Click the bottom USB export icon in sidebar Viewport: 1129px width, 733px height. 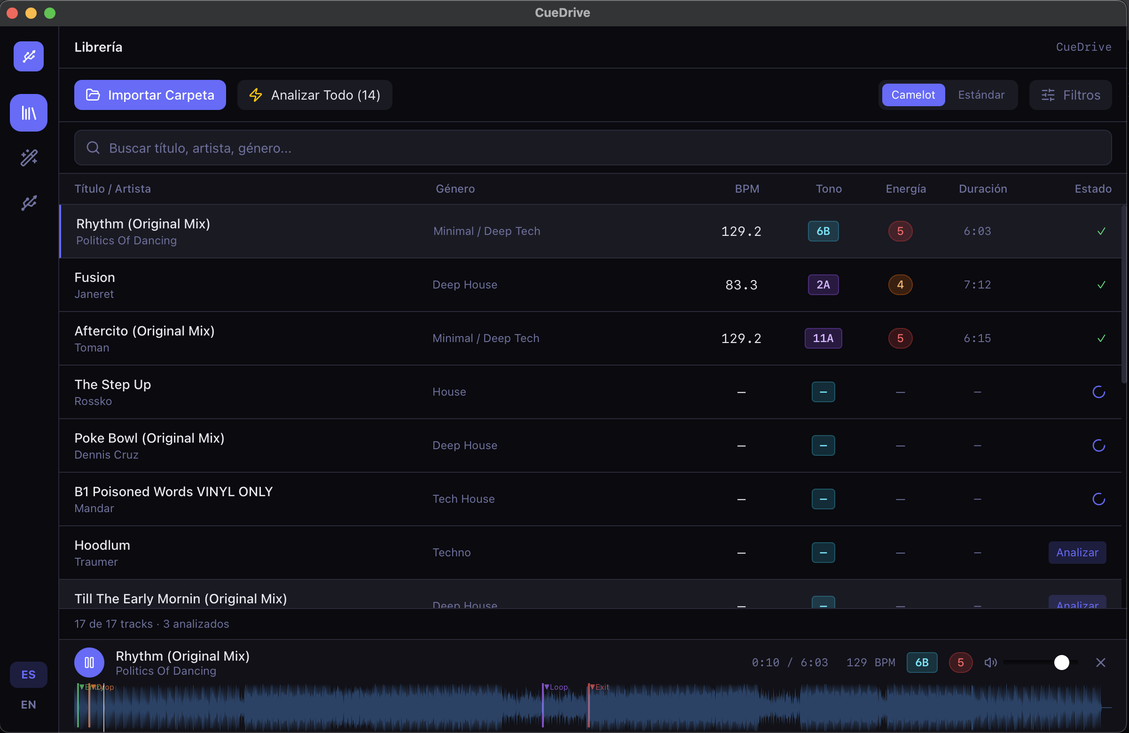28,203
